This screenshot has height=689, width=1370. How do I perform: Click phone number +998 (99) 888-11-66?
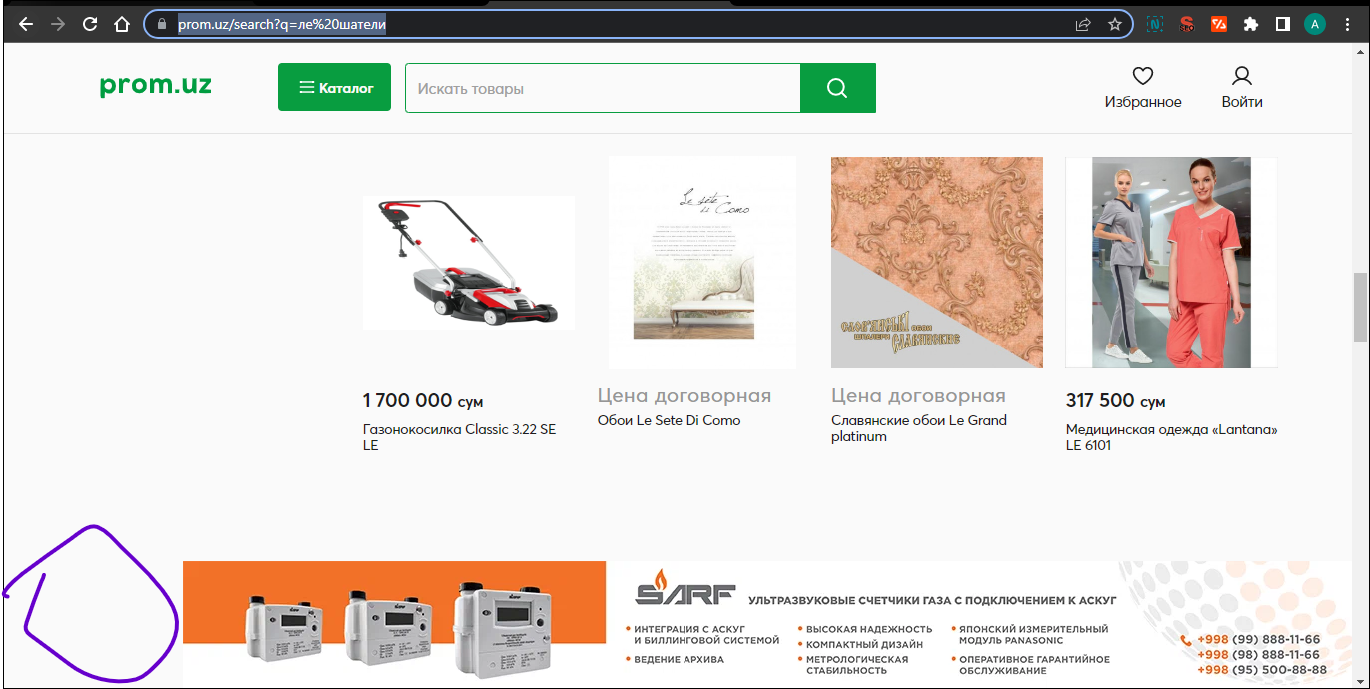(1258, 640)
